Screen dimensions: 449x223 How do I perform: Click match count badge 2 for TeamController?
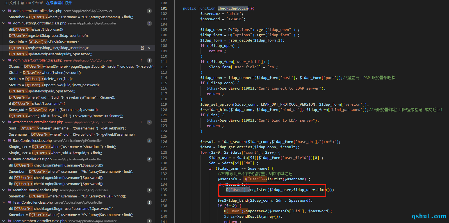[149, 202]
